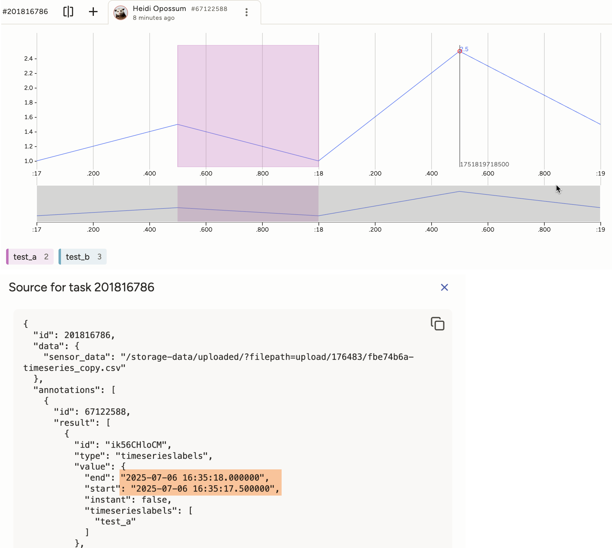Create a new annotation with the plus icon
The width and height of the screenshot is (612, 548).
(x=93, y=12)
